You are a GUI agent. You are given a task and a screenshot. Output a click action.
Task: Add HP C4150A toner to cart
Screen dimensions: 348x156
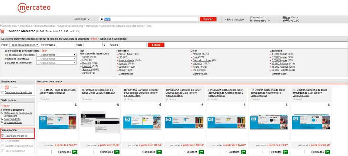(75, 152)
